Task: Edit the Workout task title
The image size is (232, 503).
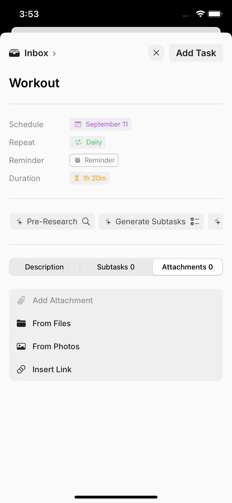Action: (x=34, y=83)
